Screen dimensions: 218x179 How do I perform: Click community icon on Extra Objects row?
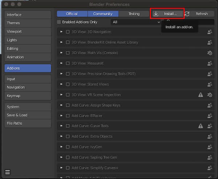click(210, 136)
